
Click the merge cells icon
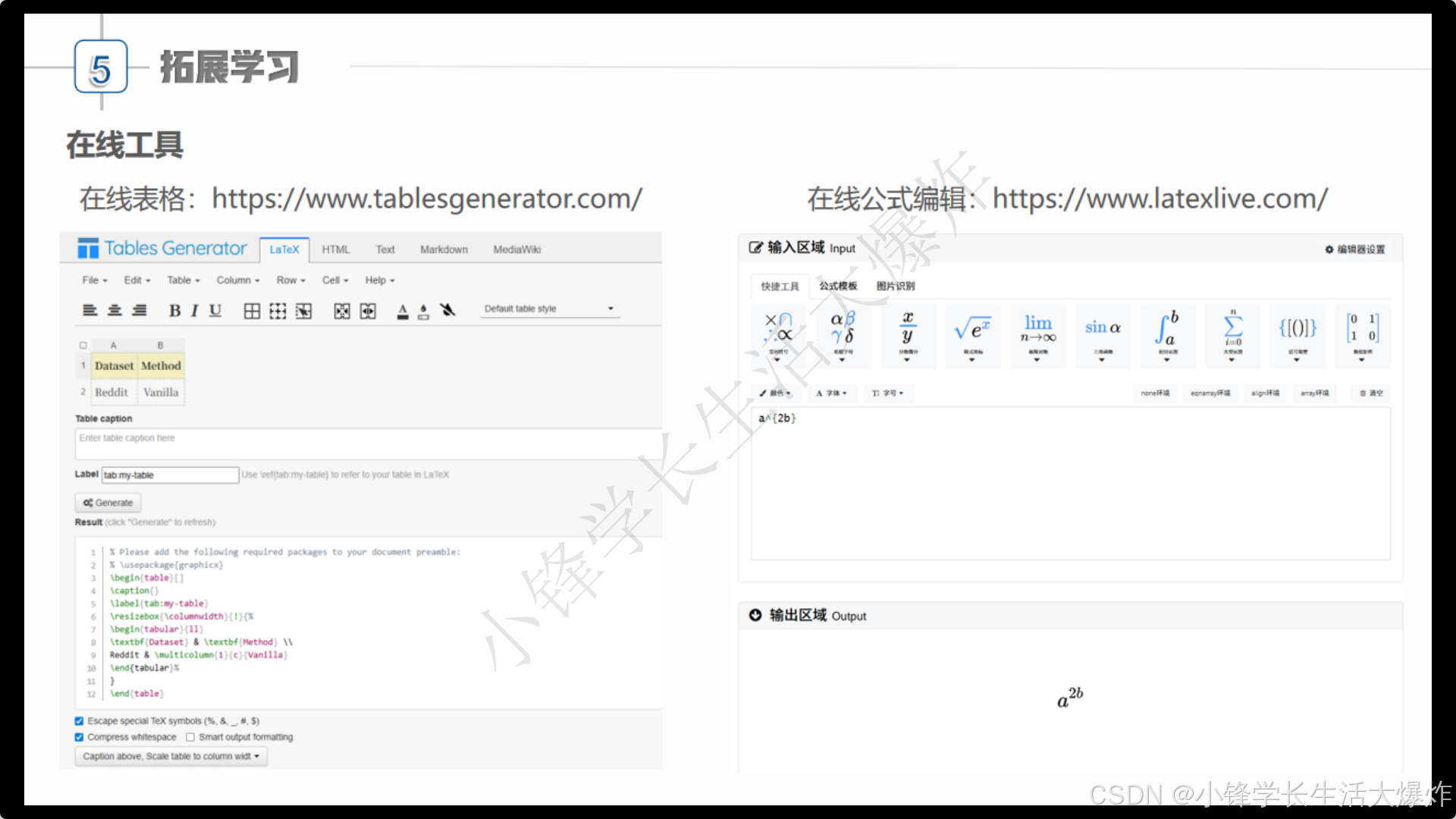[x=342, y=310]
